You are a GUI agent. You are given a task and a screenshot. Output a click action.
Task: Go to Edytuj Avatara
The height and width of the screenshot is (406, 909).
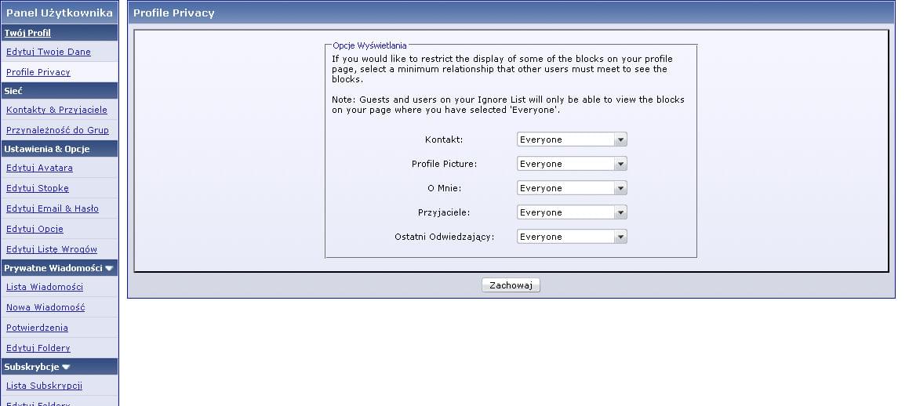click(x=39, y=168)
